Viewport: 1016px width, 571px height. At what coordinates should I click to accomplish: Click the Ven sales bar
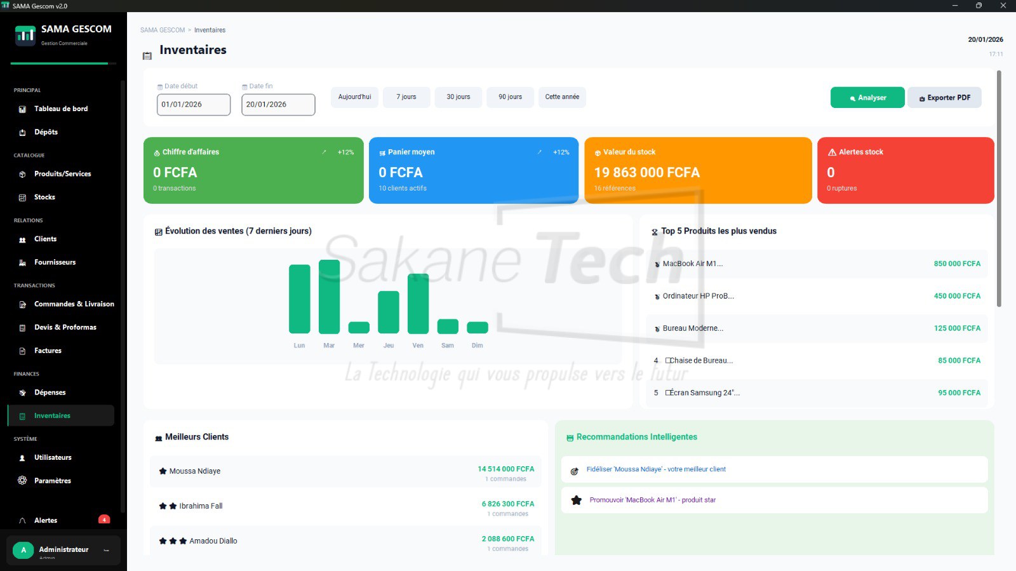click(418, 304)
